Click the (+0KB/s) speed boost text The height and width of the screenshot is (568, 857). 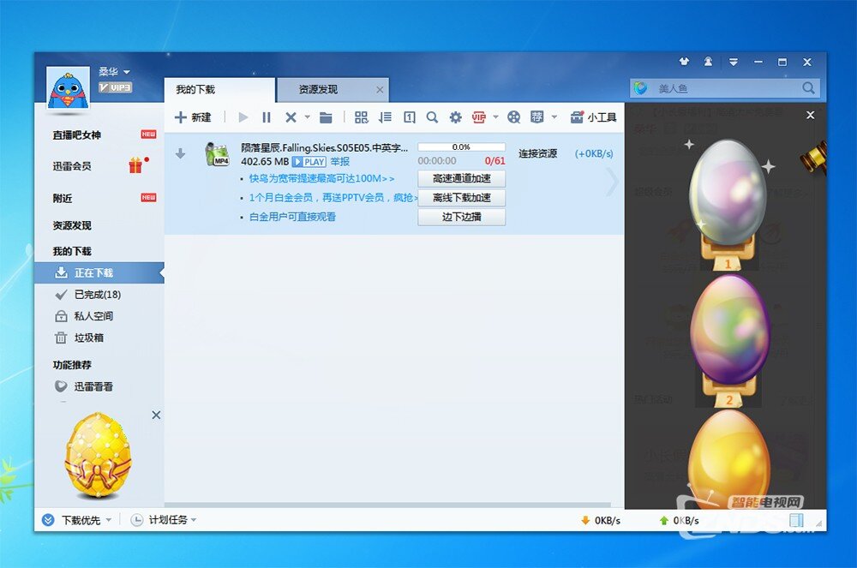(594, 153)
